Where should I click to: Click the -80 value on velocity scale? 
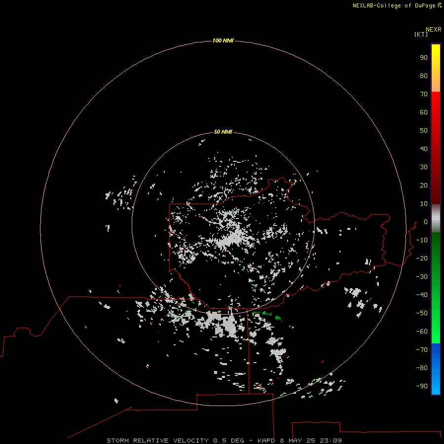click(422, 368)
